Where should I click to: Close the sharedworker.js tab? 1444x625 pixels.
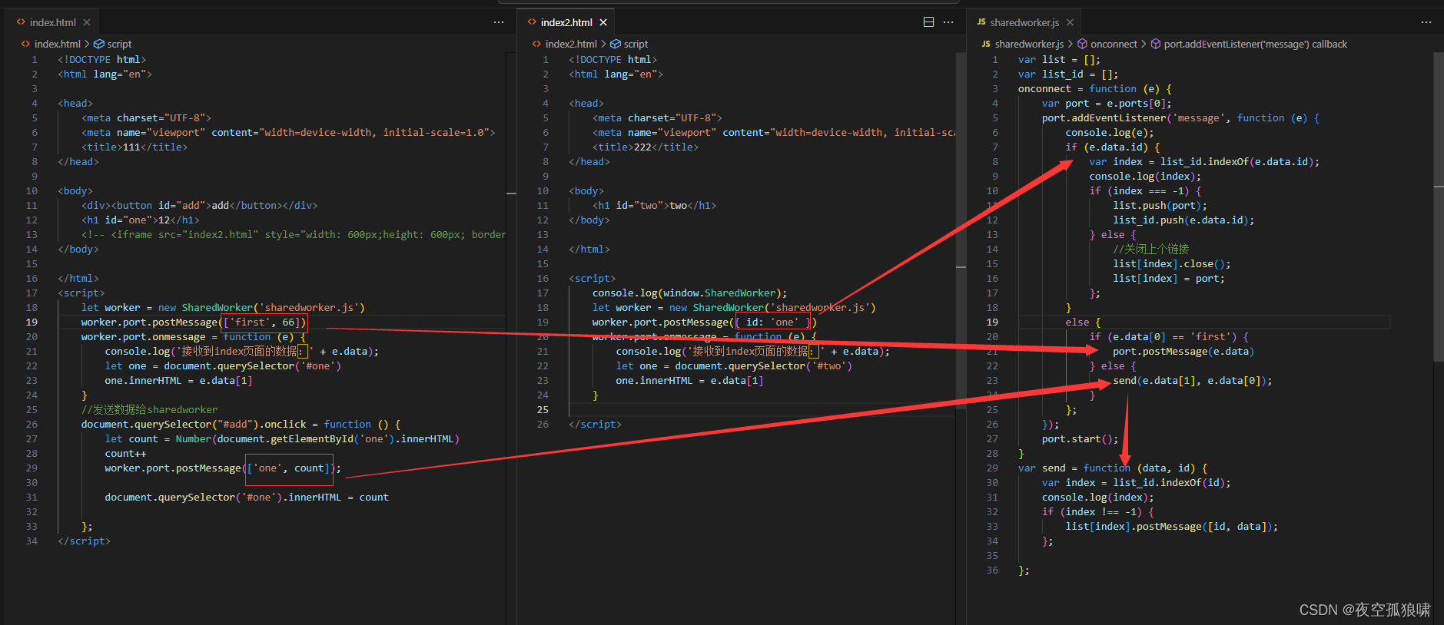pyautogui.click(x=1070, y=22)
